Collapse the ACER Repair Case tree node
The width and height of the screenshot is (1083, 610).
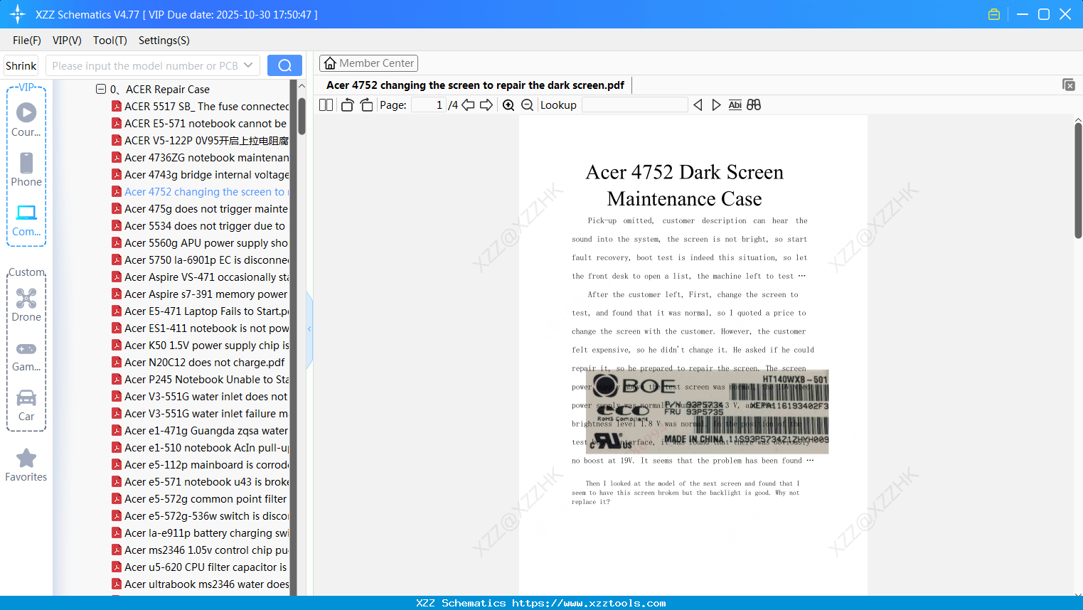point(101,89)
